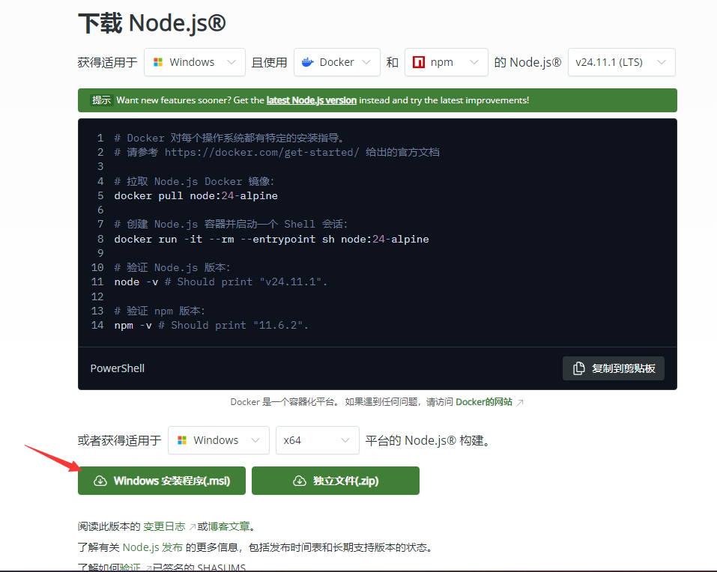Open the lower Windows platform dropdown

(x=218, y=440)
